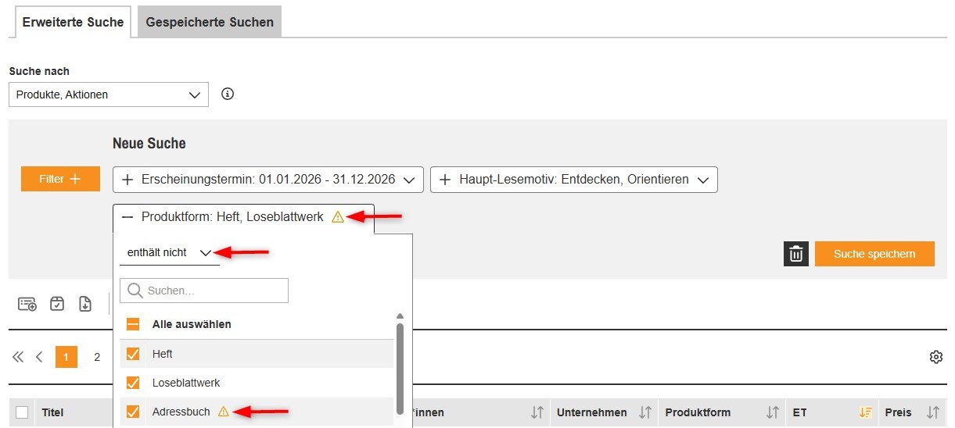Click warning icon beside Adressbuch
955x428 pixels.
(x=223, y=412)
